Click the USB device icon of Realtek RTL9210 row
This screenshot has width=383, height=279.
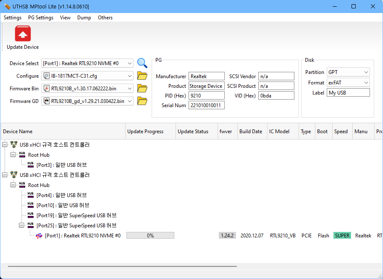coord(39,236)
